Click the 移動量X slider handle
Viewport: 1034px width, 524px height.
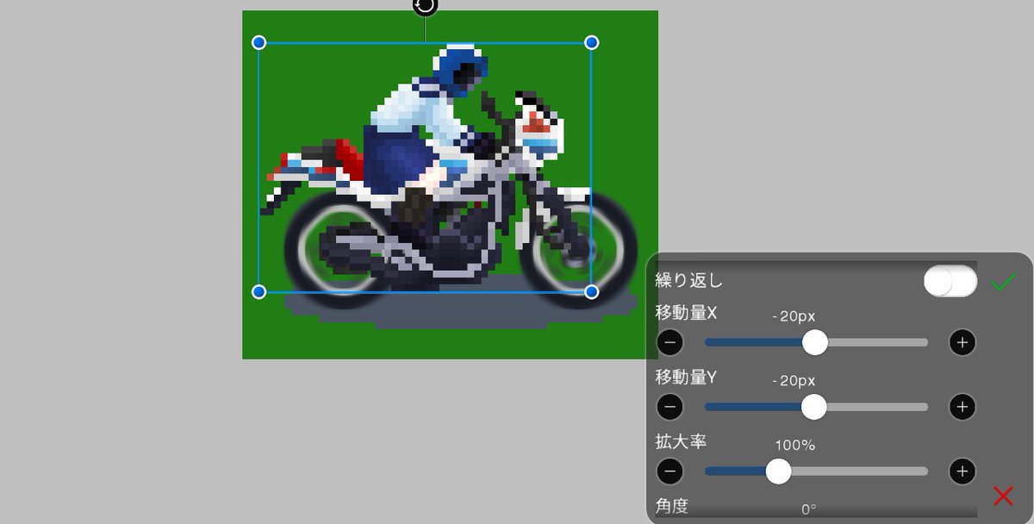click(814, 342)
